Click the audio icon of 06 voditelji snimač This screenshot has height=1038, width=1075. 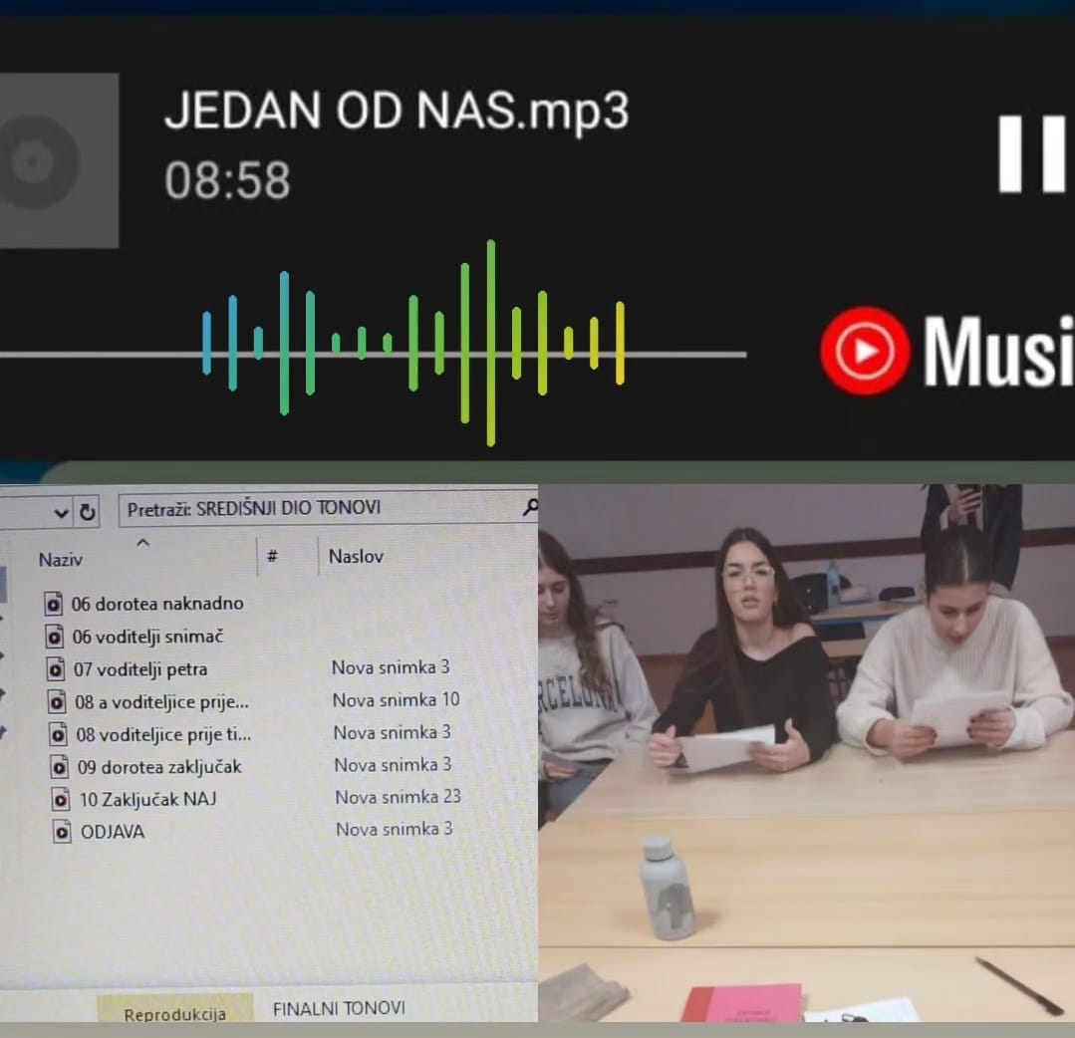click(55, 637)
